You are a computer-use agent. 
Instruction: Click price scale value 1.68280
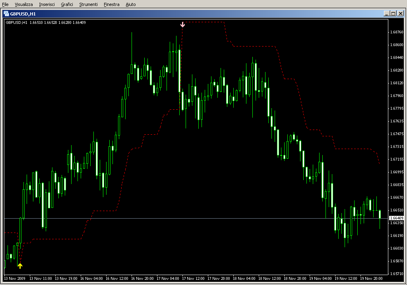[x=397, y=70]
